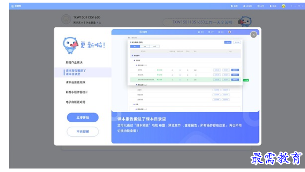View the 电子白板更好用 update item
The width and height of the screenshot is (305, 172).
(75, 102)
